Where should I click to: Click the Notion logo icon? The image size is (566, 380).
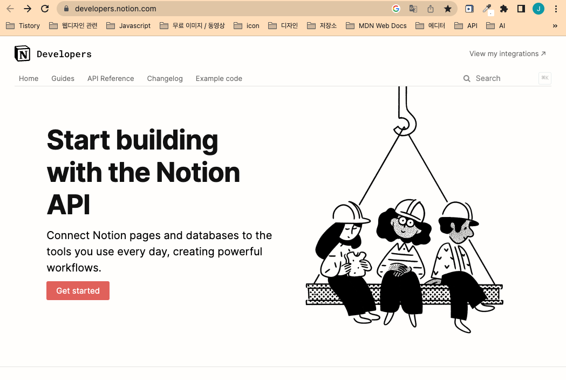pyautogui.click(x=22, y=53)
